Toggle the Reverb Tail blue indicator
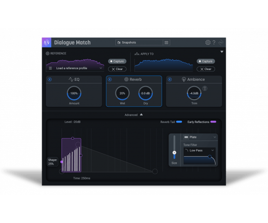This screenshot has width=268, height=223. click(179, 122)
